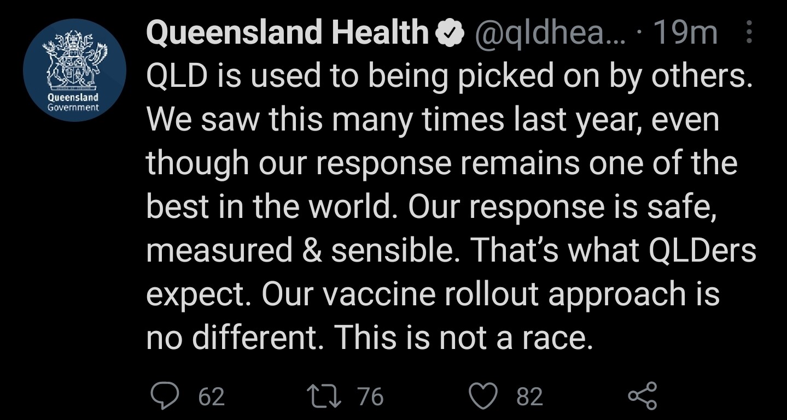Screen dimensions: 787x420
Task: Click the retweet count 76
Action: click(370, 397)
